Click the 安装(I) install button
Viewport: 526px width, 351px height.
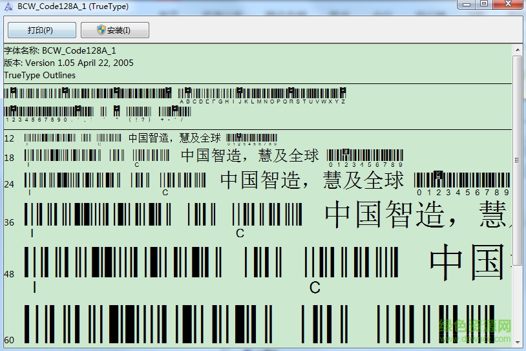115,30
